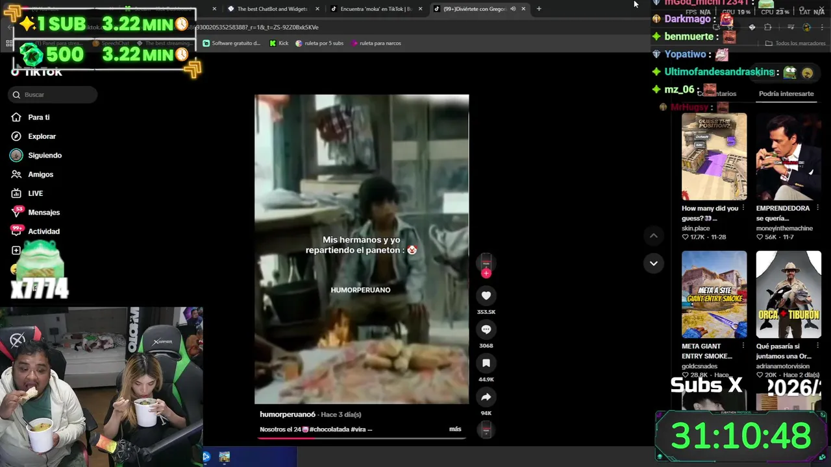Viewport: 831px width, 467px height.
Task: Open browser three-dot menu
Action: click(x=823, y=27)
